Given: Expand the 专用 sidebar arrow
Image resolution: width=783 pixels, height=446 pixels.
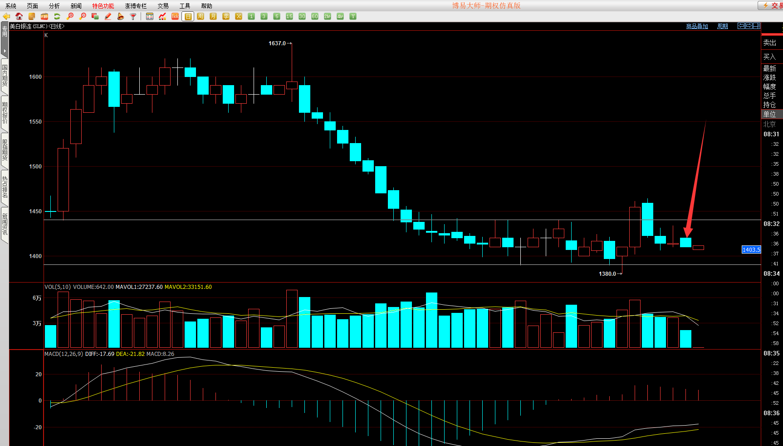Looking at the screenshot, I should [x=5, y=51].
